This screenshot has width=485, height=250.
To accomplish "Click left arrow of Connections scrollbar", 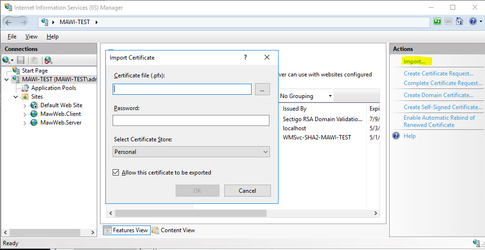I will [5, 232].
